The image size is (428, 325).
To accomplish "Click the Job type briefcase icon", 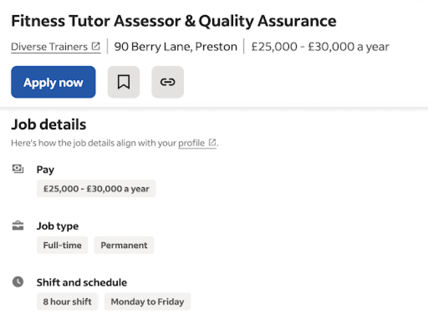I will [18, 226].
